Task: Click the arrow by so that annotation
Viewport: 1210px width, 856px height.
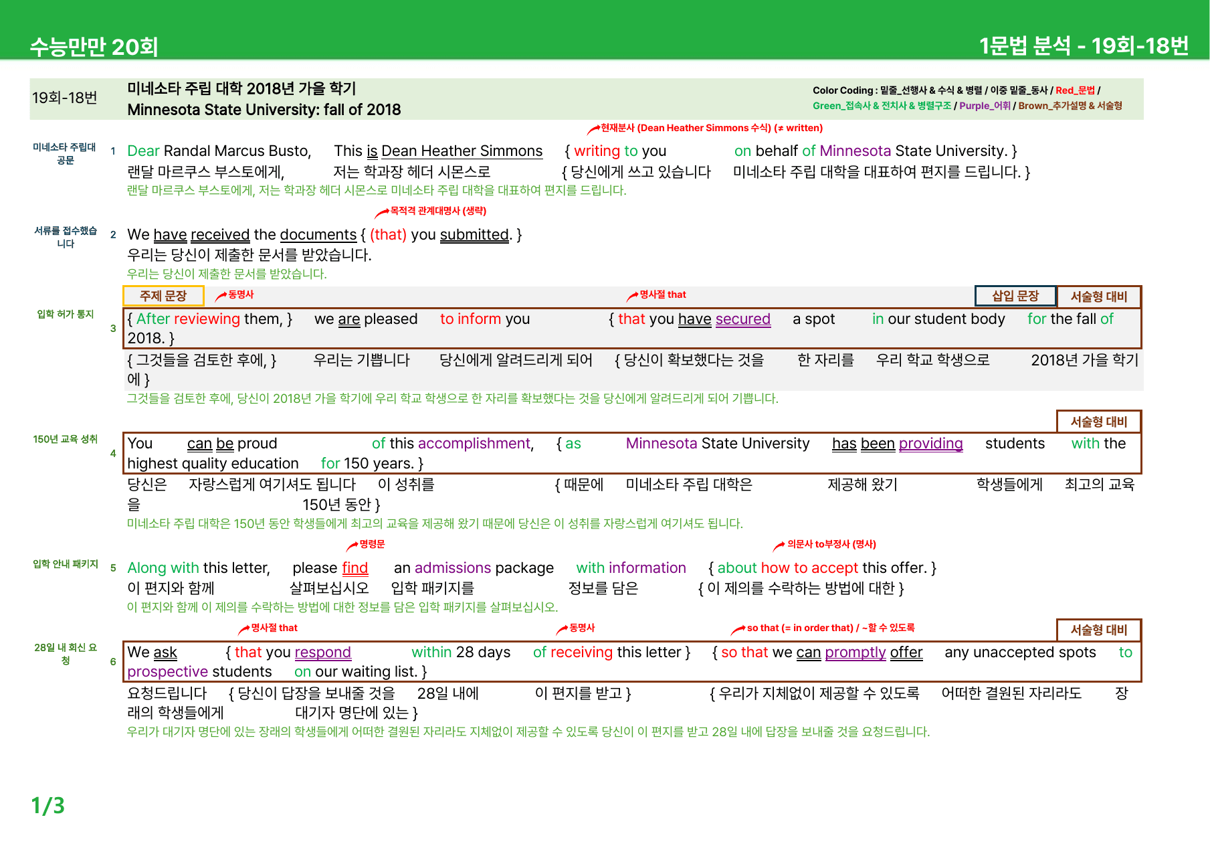Action: (738, 629)
